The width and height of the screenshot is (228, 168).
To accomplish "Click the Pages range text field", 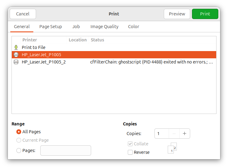I will click(65, 150).
